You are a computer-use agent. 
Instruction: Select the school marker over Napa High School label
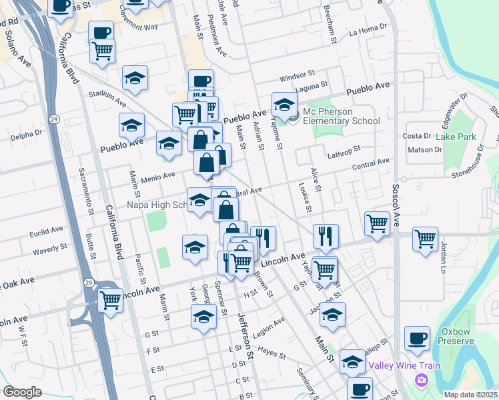[199, 201]
